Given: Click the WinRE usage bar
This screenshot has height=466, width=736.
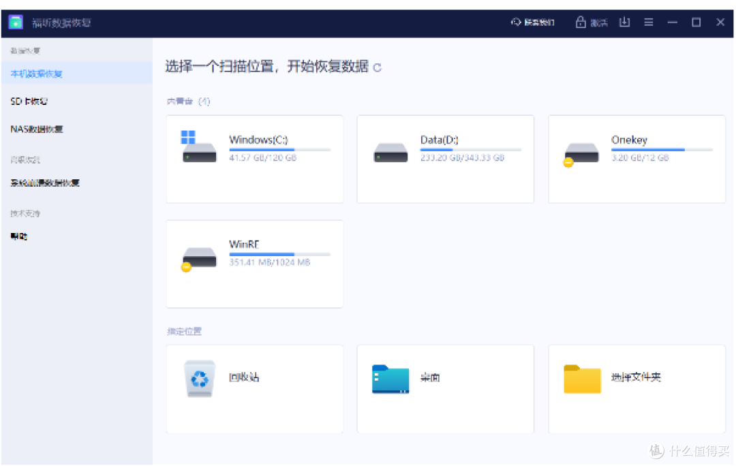Looking at the screenshot, I should pyautogui.click(x=280, y=254).
